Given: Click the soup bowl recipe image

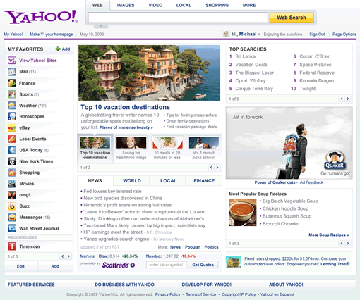Looking at the screenshot, I should [243, 213].
